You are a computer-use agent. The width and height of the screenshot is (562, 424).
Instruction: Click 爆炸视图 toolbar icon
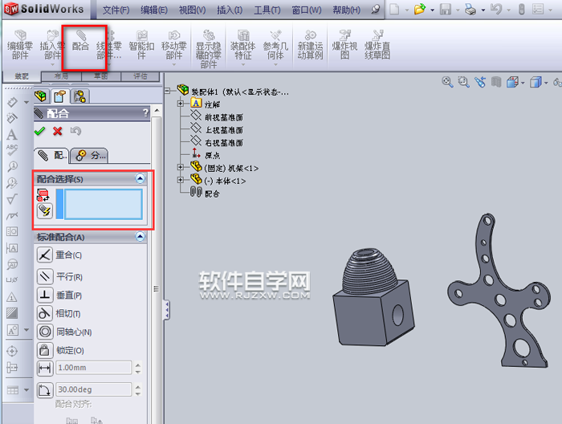(x=344, y=45)
